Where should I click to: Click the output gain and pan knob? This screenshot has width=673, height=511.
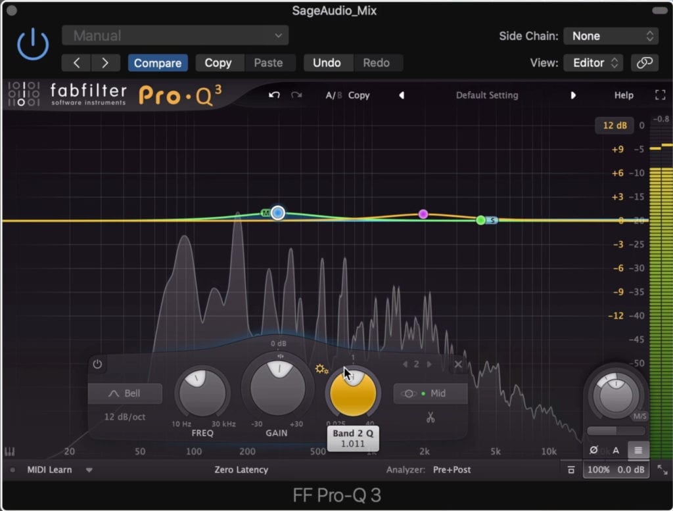click(615, 395)
